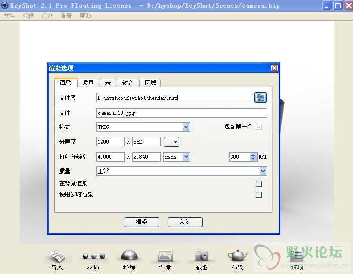Decrease the DPI value with down arrow
Screen dimensions: 353x274
point(253,159)
